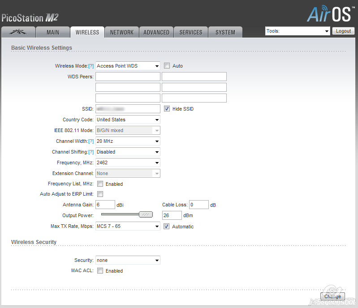Toggle the Hide SSID checkbox
Image resolution: width=358 pixels, height=308 pixels.
[167, 109]
